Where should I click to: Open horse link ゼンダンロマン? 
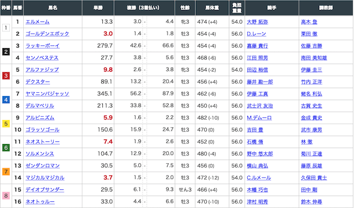[x=43, y=166]
